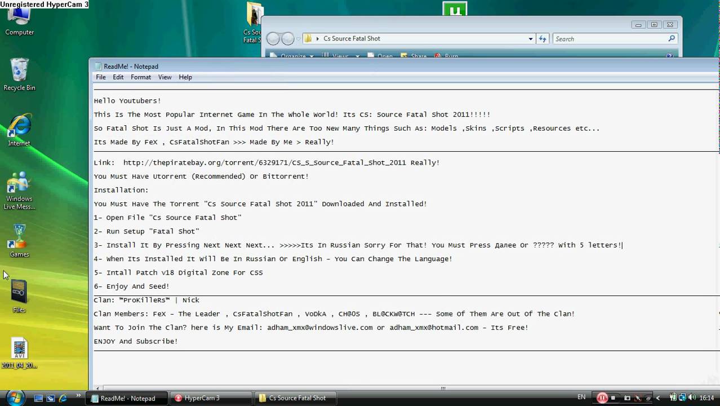This screenshot has width=720, height=406.
Task: Click Explorer Forward navigation button
Action: point(288,38)
